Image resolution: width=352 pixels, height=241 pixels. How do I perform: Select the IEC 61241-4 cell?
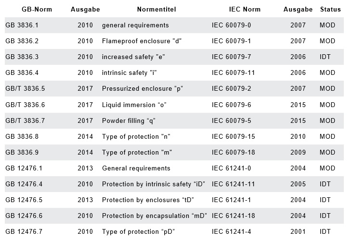click(231, 232)
